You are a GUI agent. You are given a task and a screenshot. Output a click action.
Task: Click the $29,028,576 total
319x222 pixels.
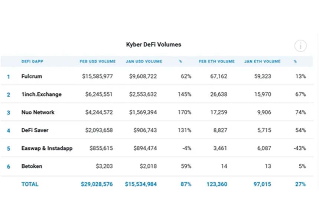97,184
